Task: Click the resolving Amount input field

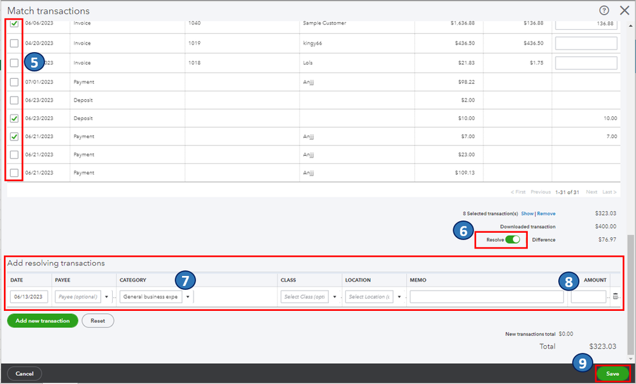Action: 588,297
